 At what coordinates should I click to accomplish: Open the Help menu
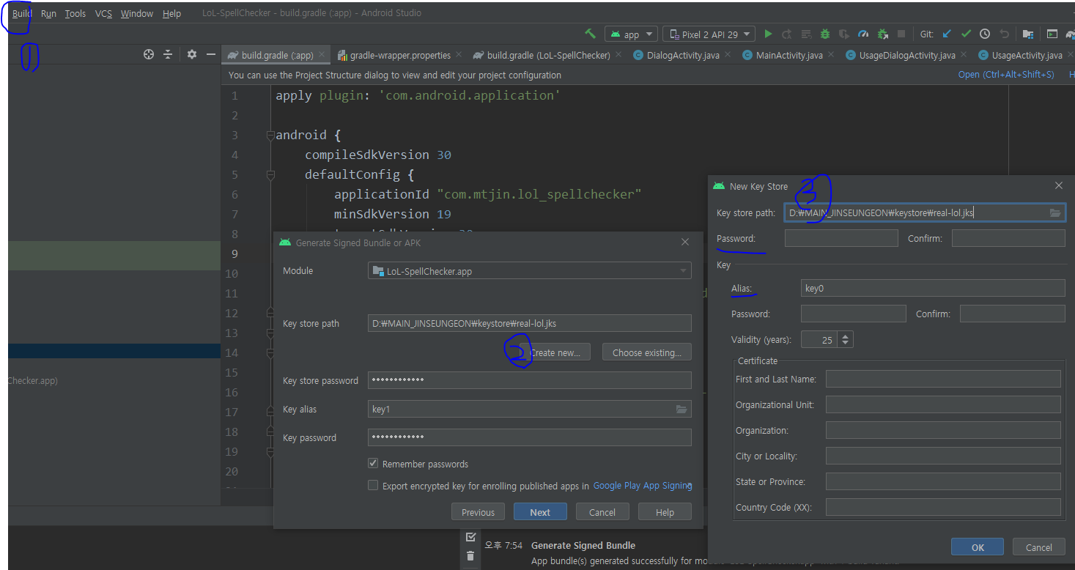[x=171, y=13]
